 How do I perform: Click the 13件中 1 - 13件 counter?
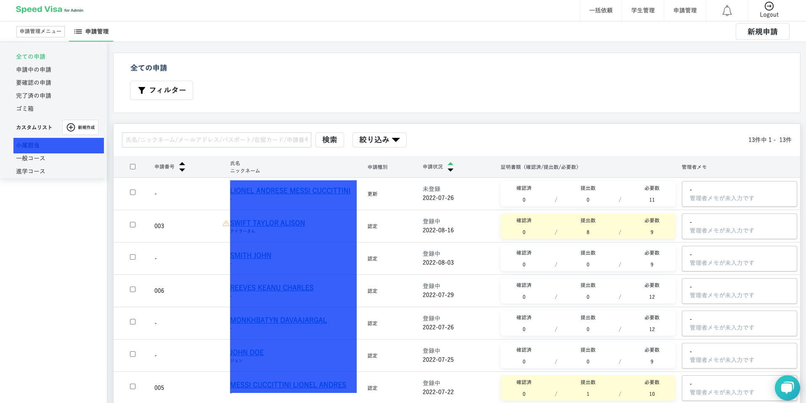click(x=770, y=140)
